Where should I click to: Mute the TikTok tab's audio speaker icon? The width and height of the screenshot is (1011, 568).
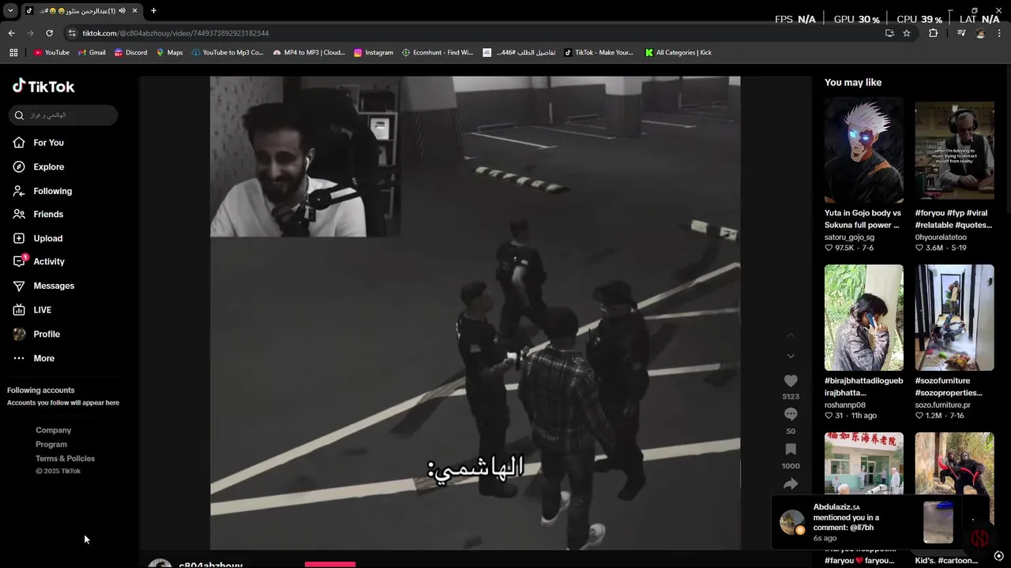pyautogui.click(x=122, y=11)
